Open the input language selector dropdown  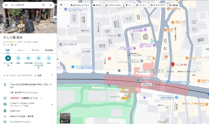click(63, 5)
